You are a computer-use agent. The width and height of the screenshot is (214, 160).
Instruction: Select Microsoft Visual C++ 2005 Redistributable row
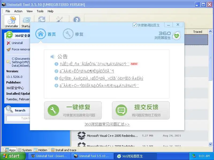(x=140, y=136)
